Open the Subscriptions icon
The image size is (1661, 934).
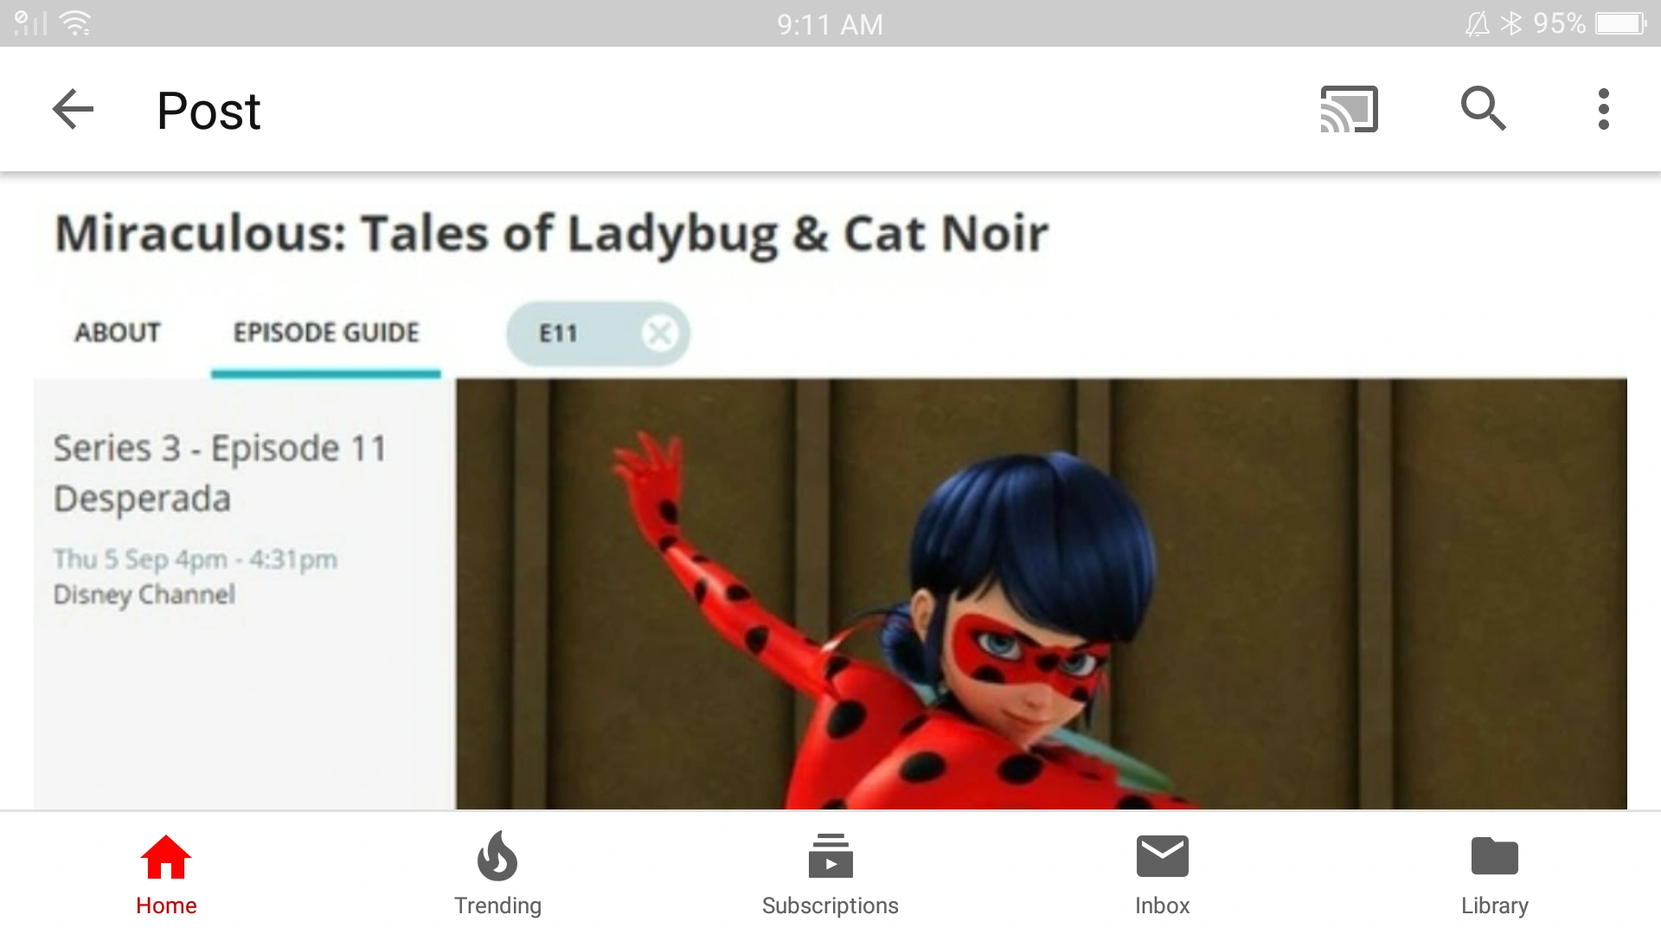(830, 855)
